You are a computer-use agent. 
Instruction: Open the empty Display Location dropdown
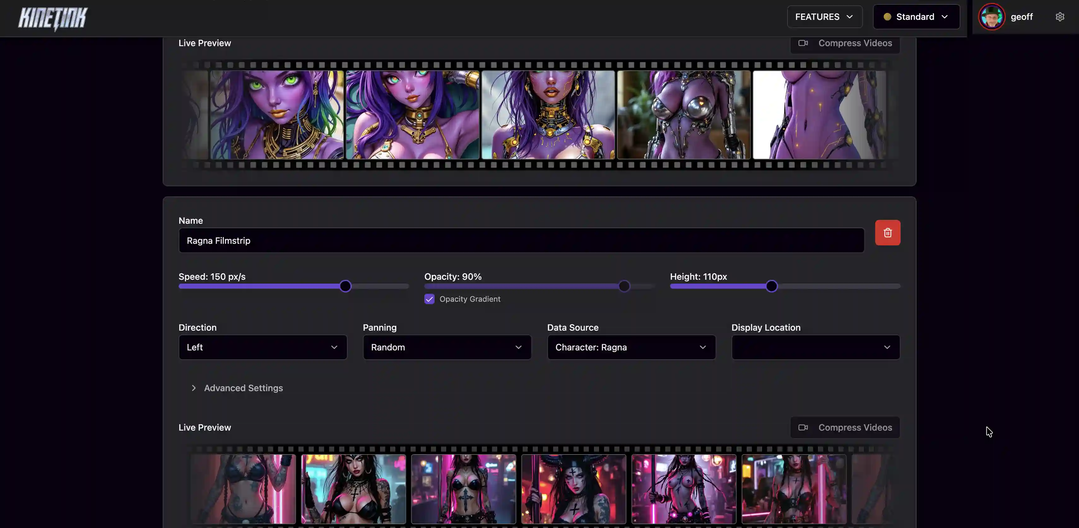tap(816, 347)
